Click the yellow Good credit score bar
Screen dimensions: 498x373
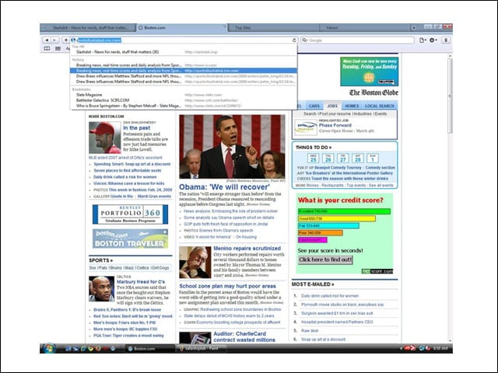(337, 218)
